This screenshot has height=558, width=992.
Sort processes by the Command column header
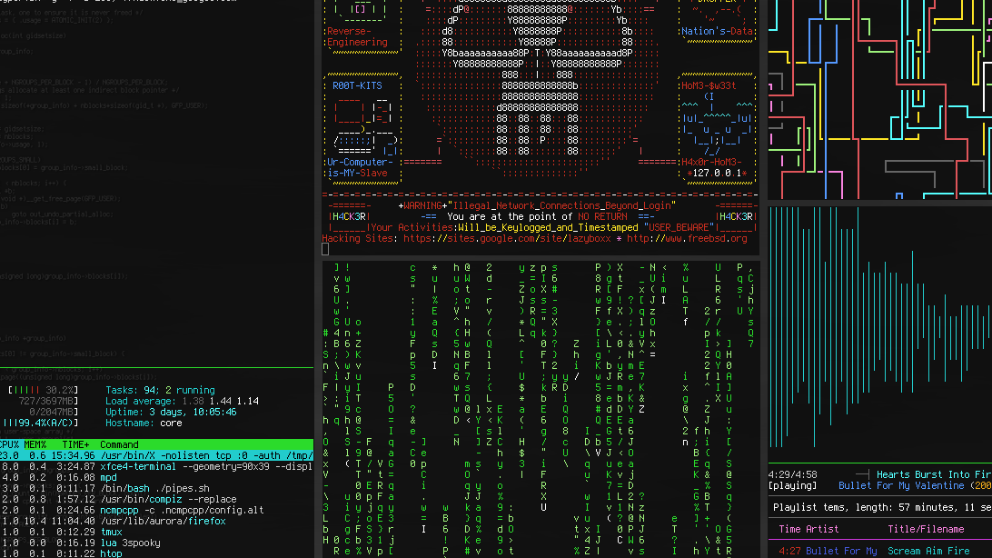120,444
